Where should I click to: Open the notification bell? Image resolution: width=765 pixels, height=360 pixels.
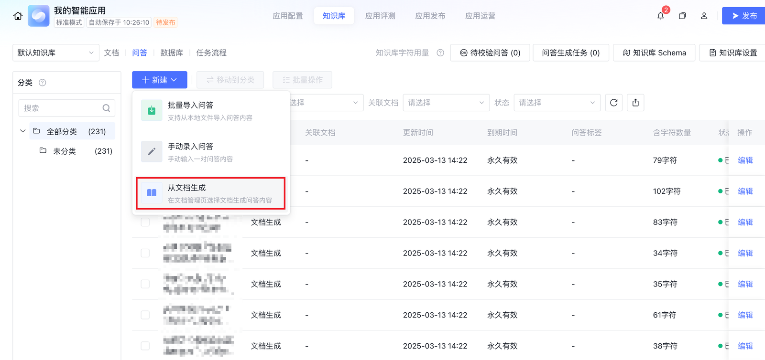click(x=660, y=16)
